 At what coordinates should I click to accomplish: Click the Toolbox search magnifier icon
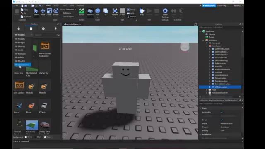point(58,35)
